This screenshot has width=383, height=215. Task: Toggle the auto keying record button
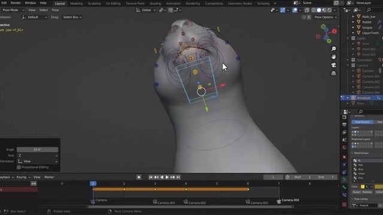(139, 177)
